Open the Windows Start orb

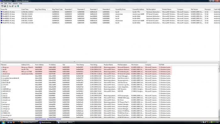[3, 122]
